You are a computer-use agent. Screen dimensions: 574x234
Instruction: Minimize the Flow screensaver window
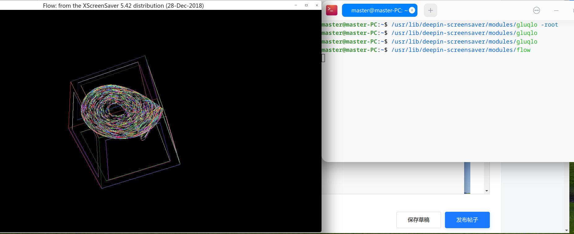point(296,5)
